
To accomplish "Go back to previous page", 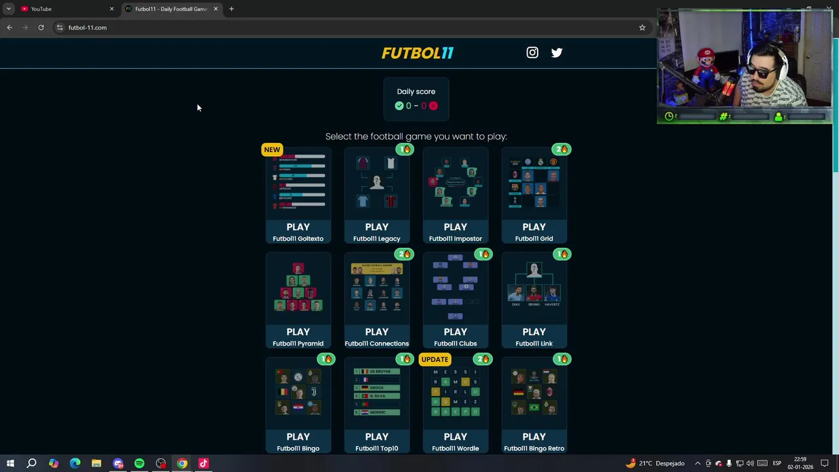I will 9,28.
